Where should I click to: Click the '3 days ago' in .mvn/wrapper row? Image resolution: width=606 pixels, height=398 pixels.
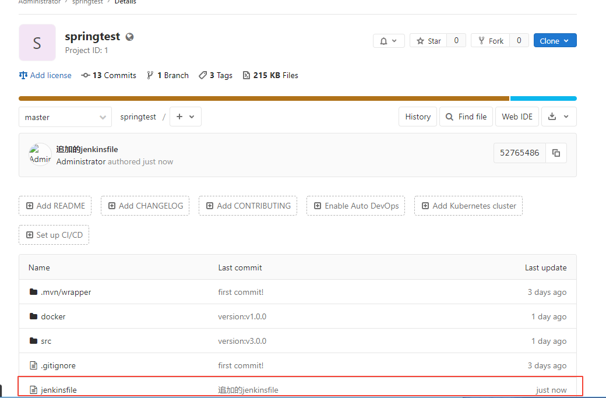pos(547,292)
